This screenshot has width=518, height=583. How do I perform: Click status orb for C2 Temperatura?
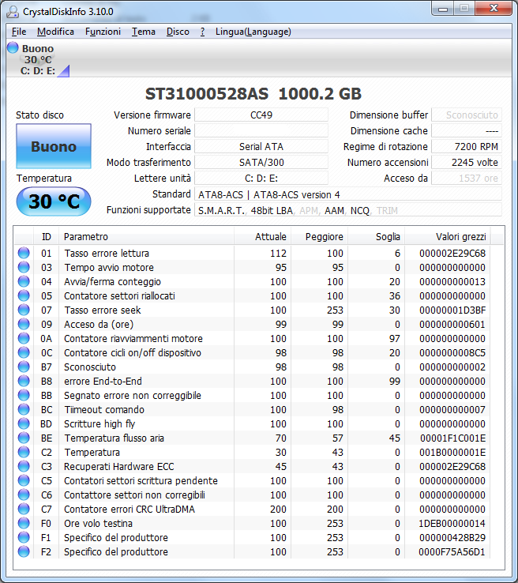pos(24,452)
